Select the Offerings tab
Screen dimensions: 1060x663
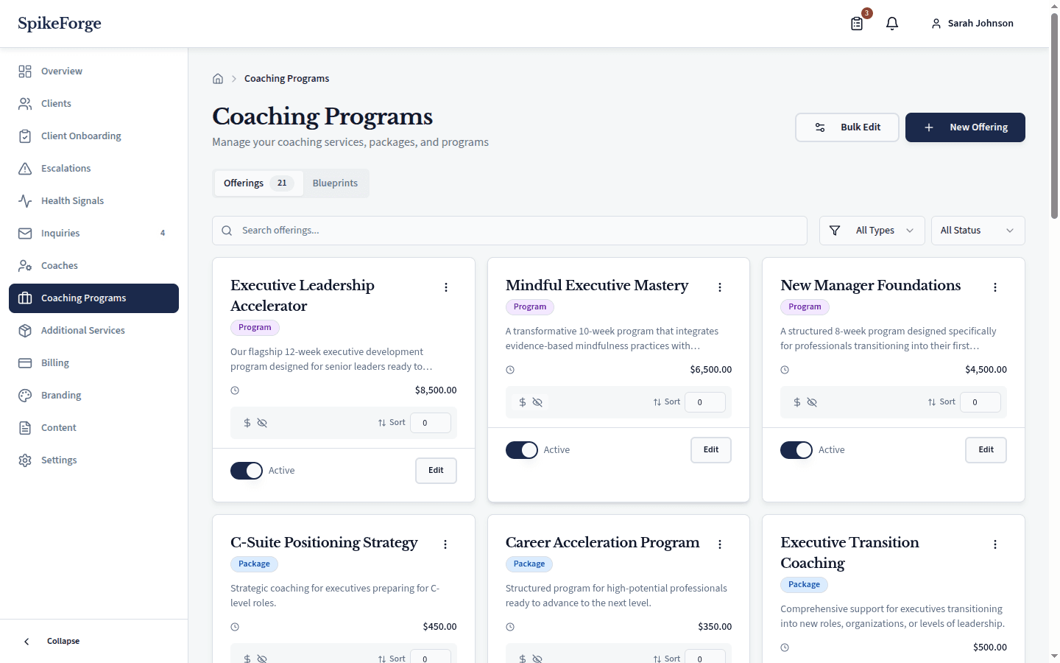tap(244, 183)
